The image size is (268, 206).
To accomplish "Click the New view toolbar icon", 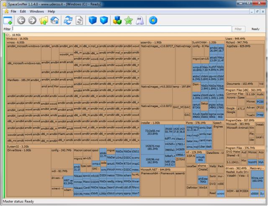I will click(8, 20).
